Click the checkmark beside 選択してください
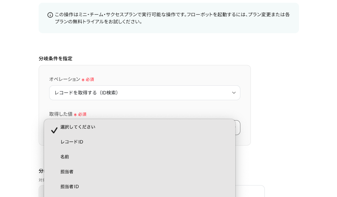This screenshot has width=337, height=197. pyautogui.click(x=54, y=130)
